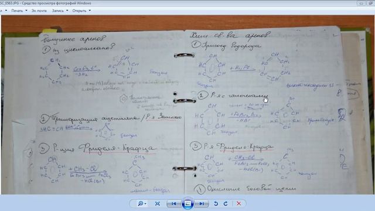
Task: Expand the Открыть menu
Action: coord(81,11)
